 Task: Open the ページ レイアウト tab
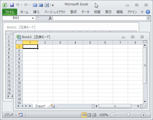click(55, 12)
